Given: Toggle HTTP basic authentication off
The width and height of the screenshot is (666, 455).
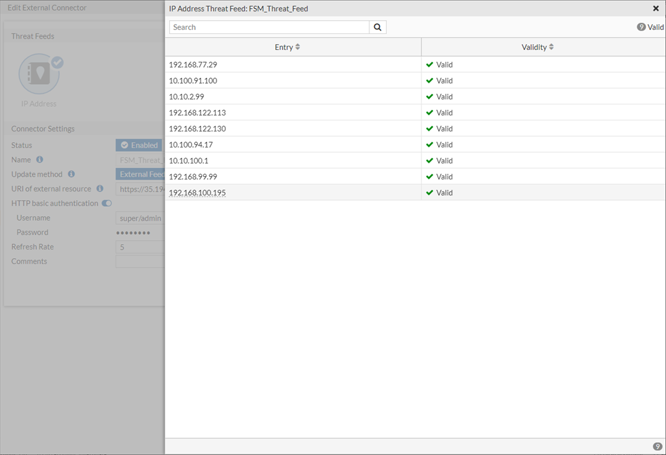Looking at the screenshot, I should click(107, 203).
